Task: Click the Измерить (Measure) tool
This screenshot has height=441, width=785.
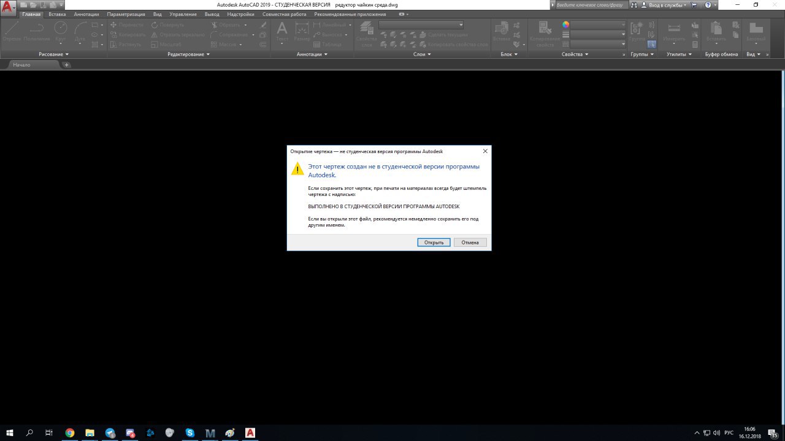Action: coord(674,32)
